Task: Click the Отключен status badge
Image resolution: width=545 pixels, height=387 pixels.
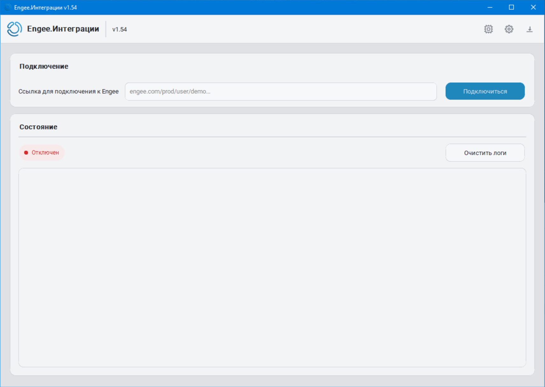Action: [42, 153]
